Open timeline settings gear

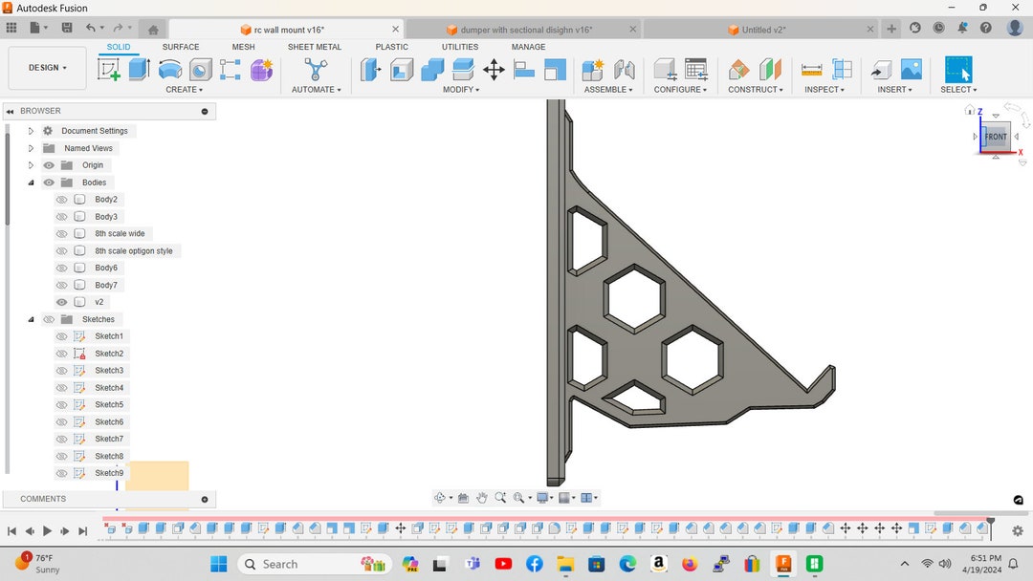1017,530
